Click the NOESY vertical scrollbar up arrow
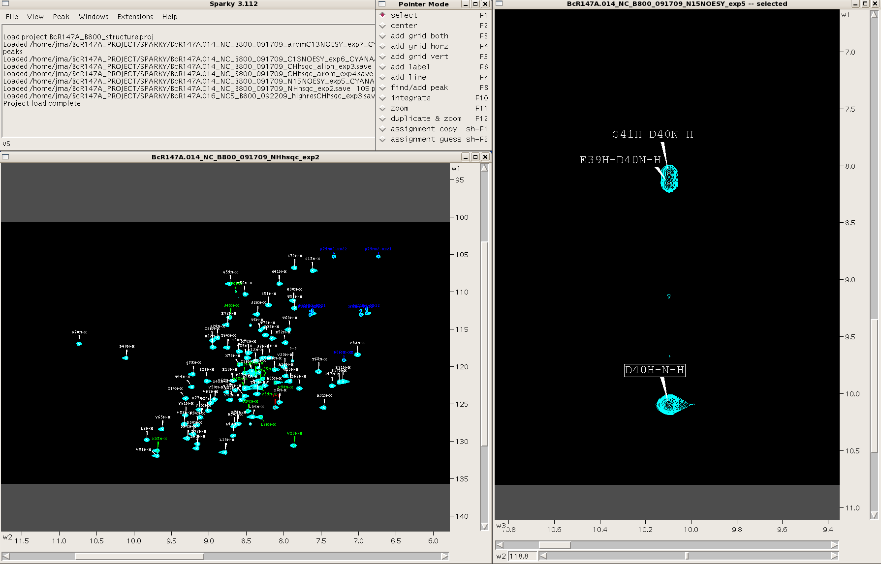Image resolution: width=881 pixels, height=564 pixels. tap(874, 14)
